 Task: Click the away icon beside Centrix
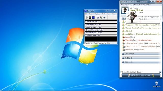[123, 47]
